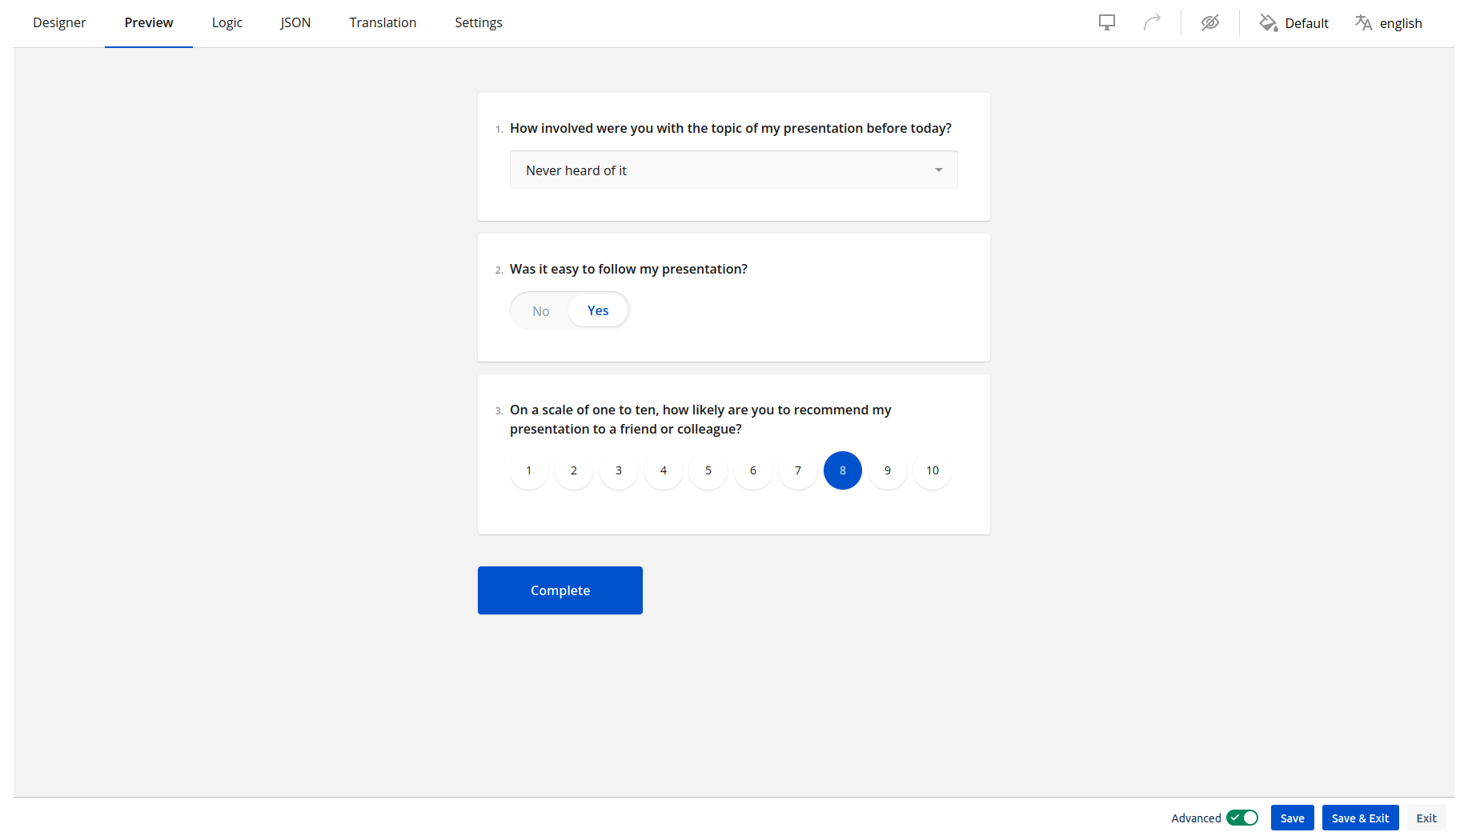This screenshot has width=1464, height=836.
Task: Go to the Translation tab
Action: pos(383,22)
